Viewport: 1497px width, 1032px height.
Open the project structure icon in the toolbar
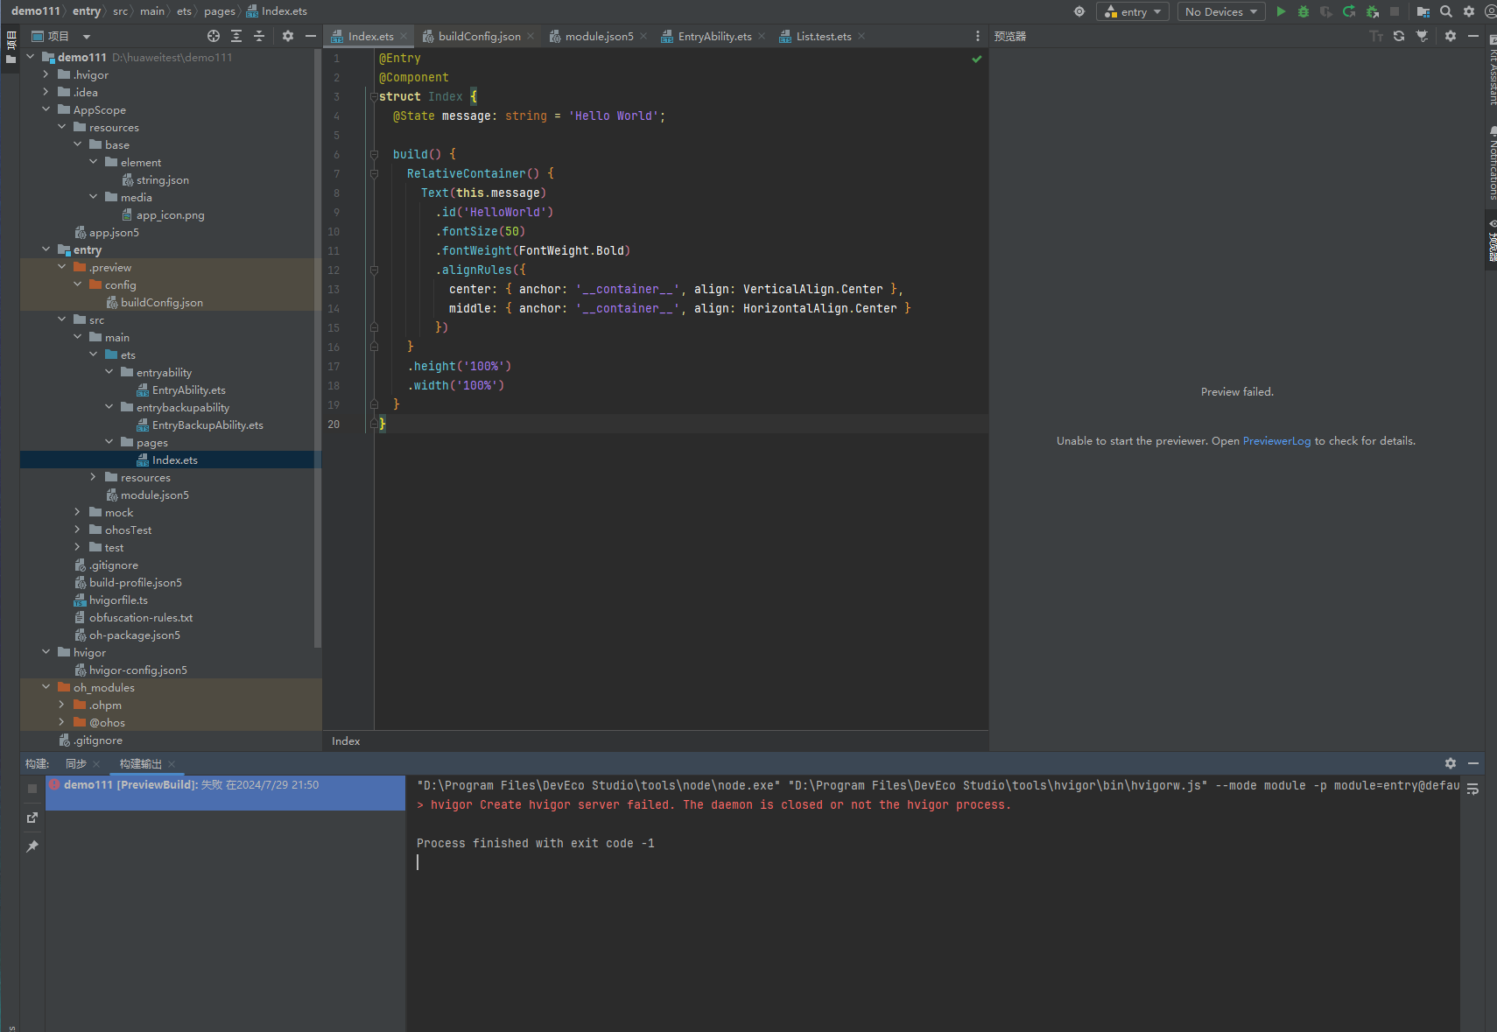click(x=1423, y=11)
